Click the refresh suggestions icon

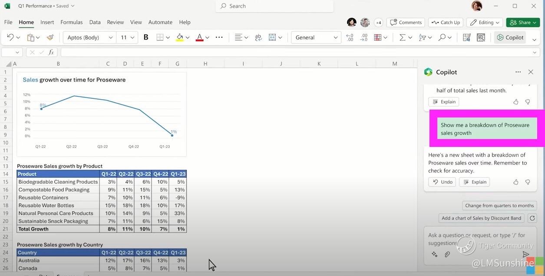pos(532,218)
